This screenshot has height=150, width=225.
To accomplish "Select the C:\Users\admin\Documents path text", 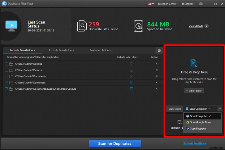I will (x=31, y=76).
